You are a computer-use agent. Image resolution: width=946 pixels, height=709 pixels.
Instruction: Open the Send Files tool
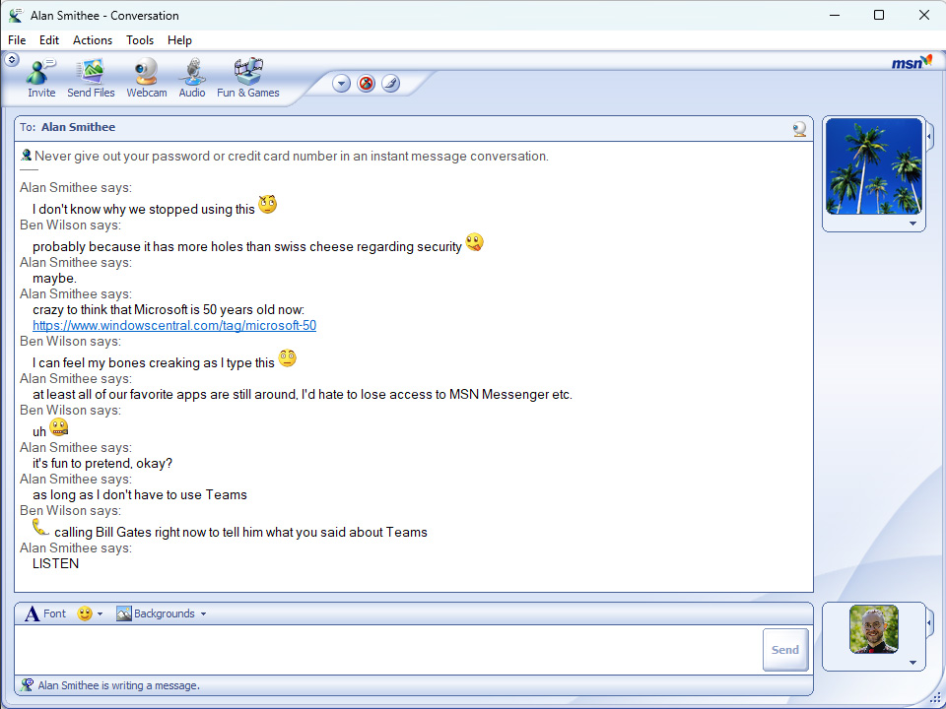click(91, 78)
